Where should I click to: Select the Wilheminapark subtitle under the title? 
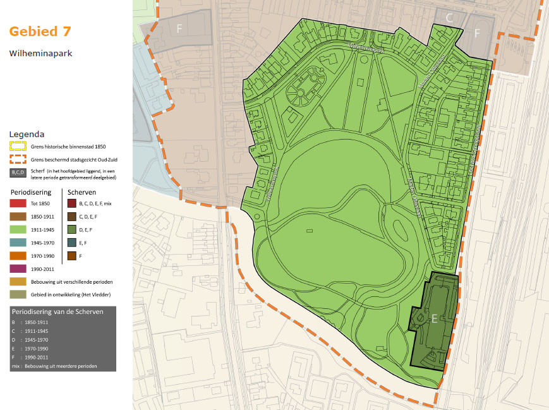pos(40,54)
